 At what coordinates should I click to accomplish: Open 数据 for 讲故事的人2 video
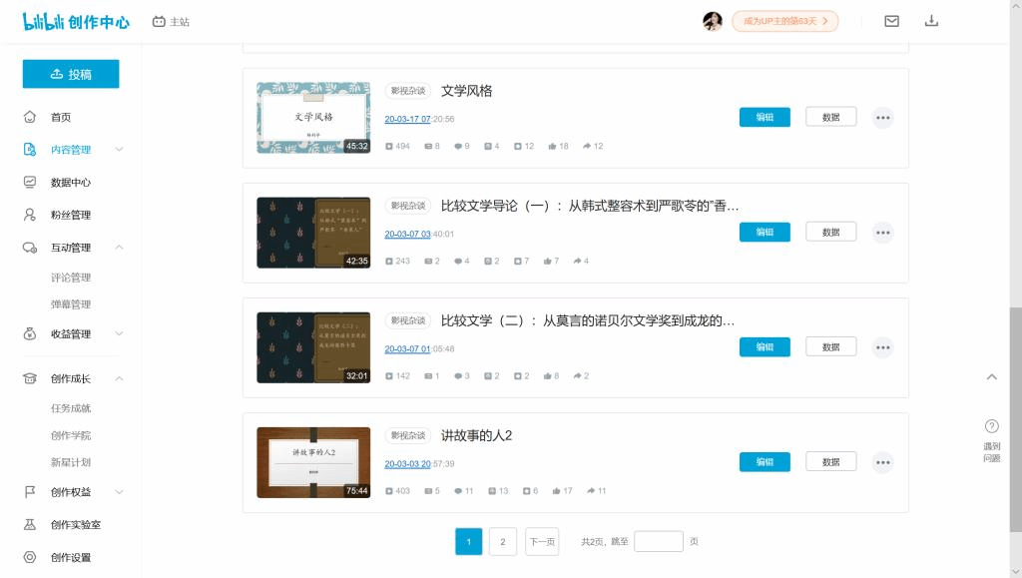(830, 462)
